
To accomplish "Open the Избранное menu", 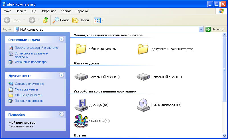I will (x=48, y=11).
